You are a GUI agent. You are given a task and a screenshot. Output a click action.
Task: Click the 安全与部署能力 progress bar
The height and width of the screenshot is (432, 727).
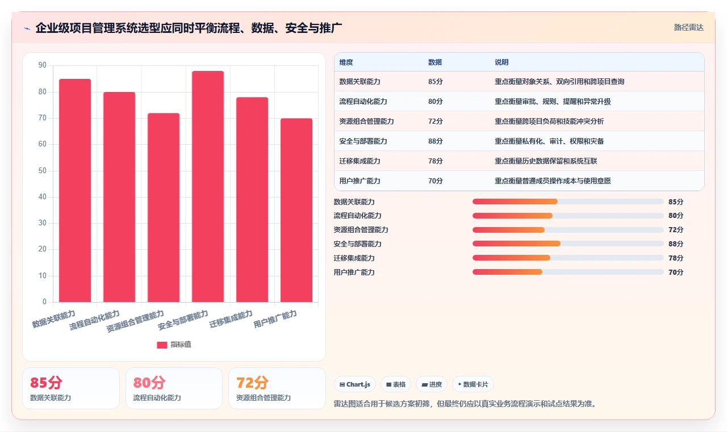point(568,244)
